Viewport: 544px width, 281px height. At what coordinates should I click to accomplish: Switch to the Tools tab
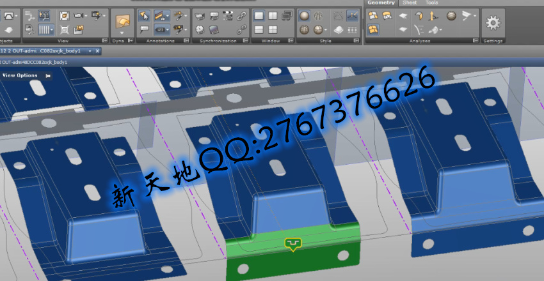click(x=432, y=3)
